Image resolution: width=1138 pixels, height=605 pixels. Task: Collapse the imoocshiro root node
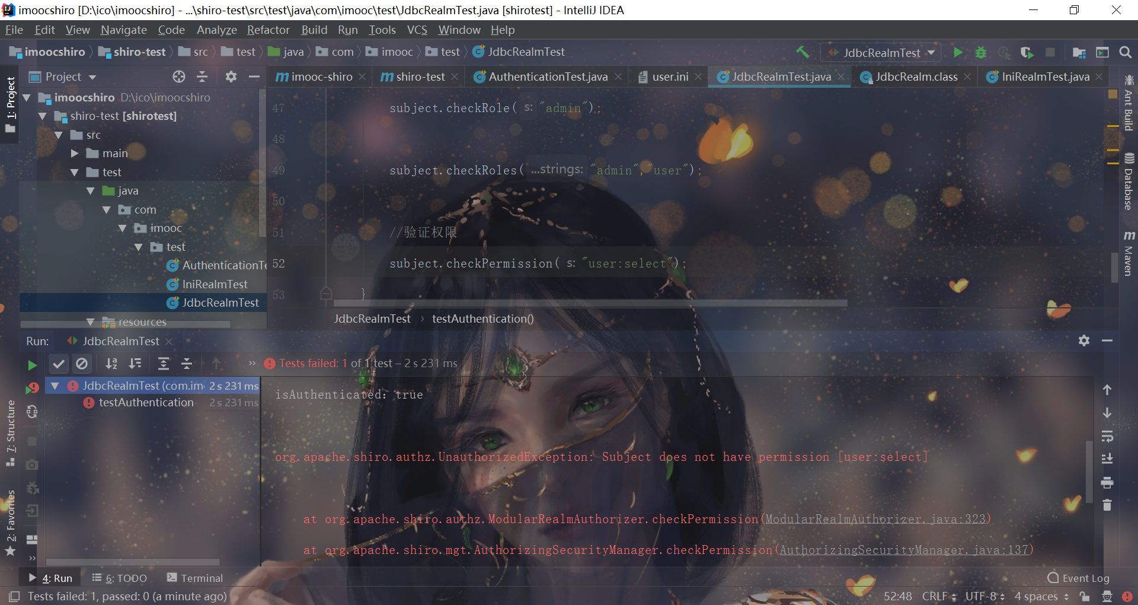click(27, 97)
